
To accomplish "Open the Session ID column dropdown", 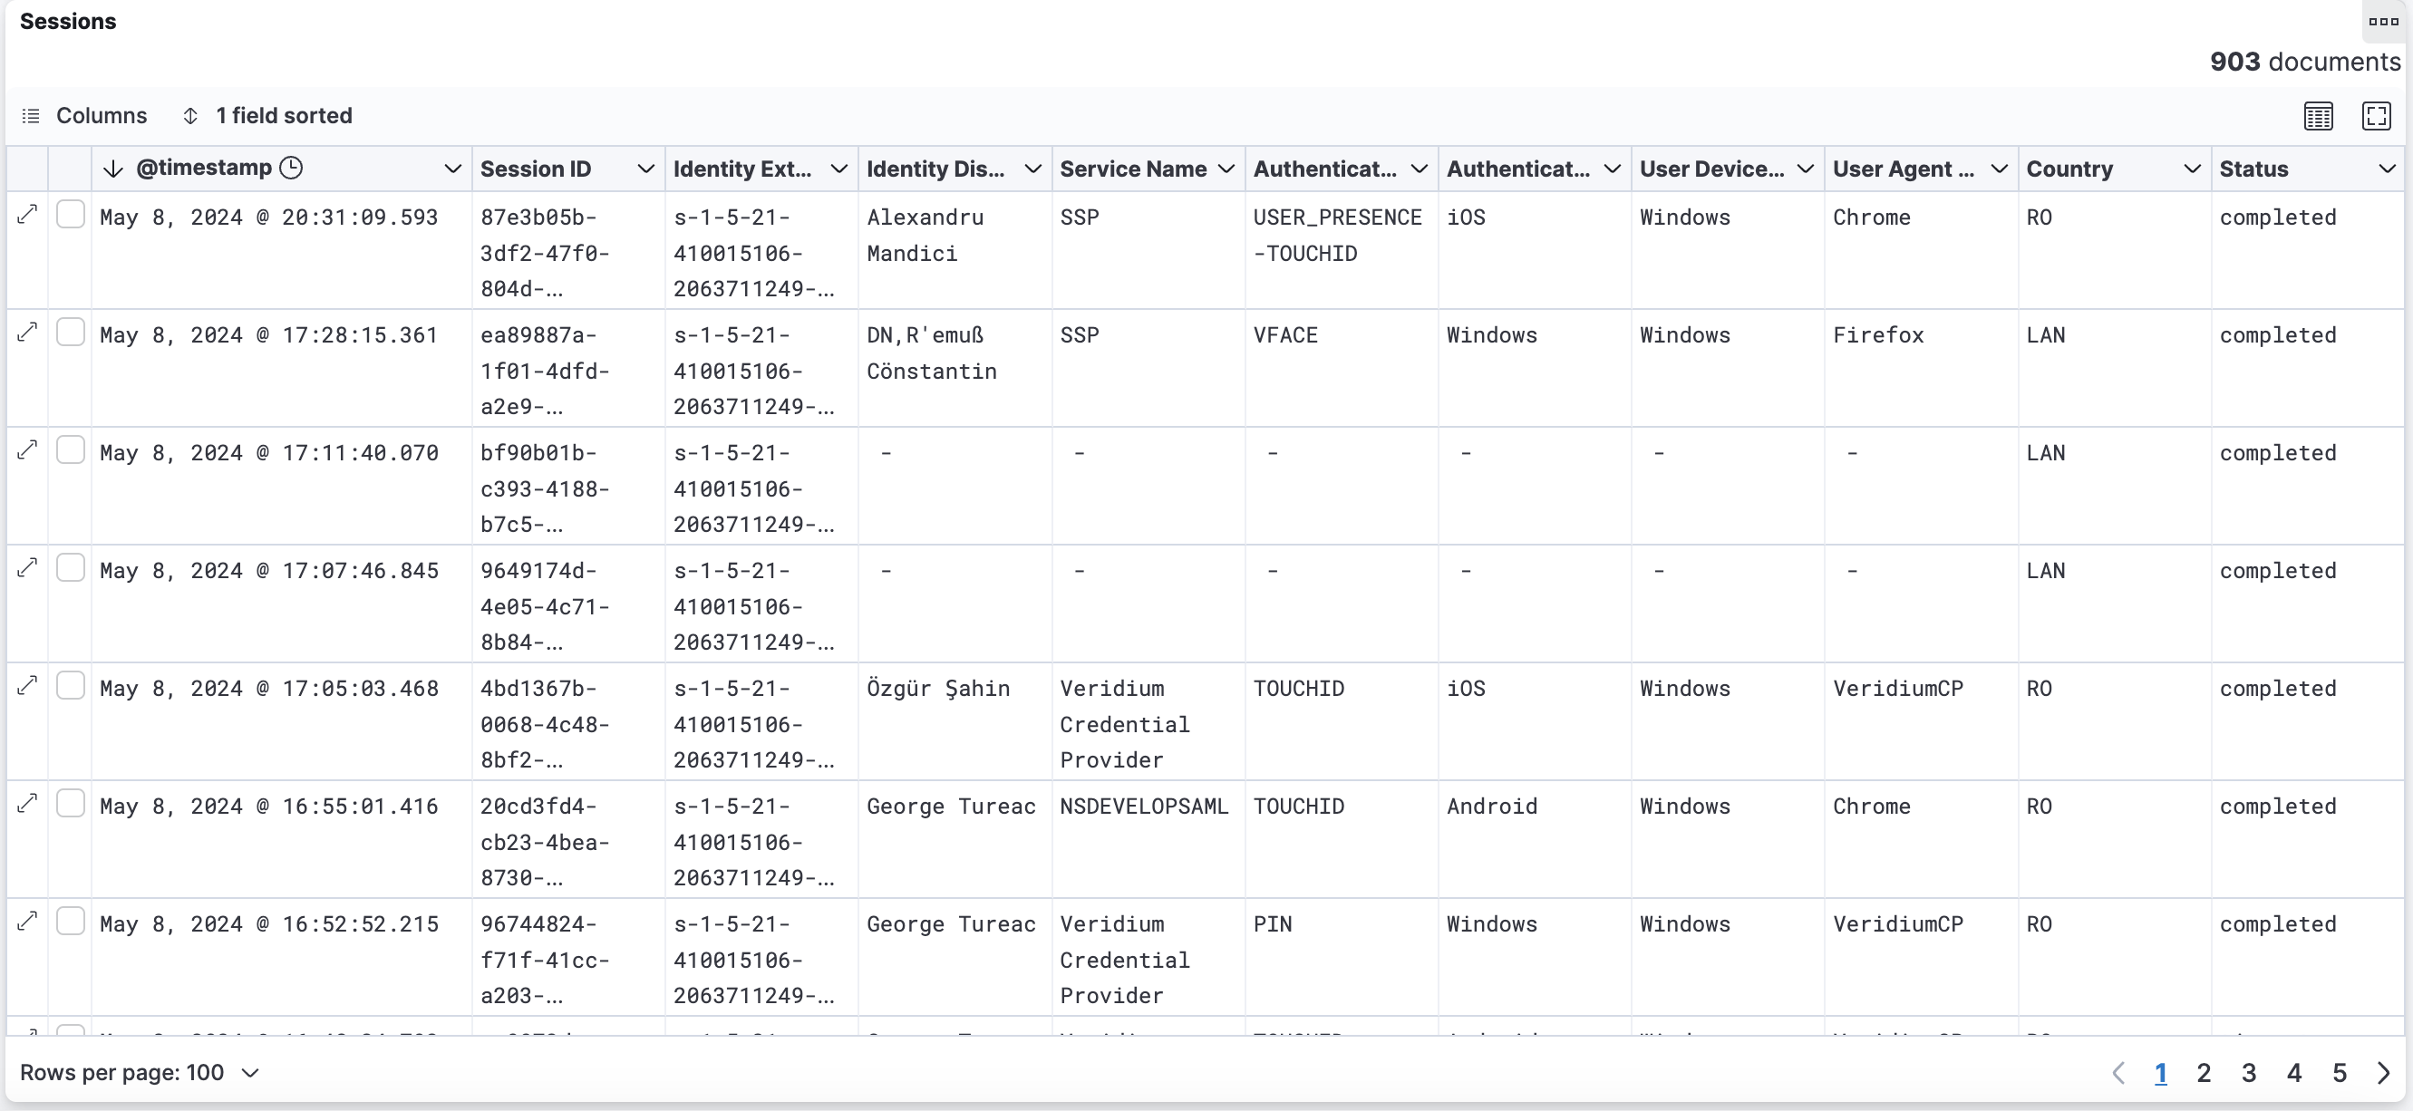I will tap(645, 169).
